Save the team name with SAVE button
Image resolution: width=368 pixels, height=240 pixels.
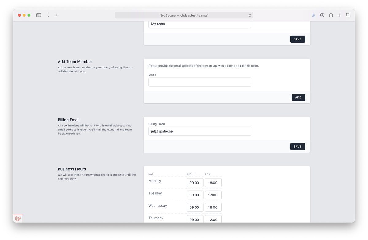(x=297, y=39)
